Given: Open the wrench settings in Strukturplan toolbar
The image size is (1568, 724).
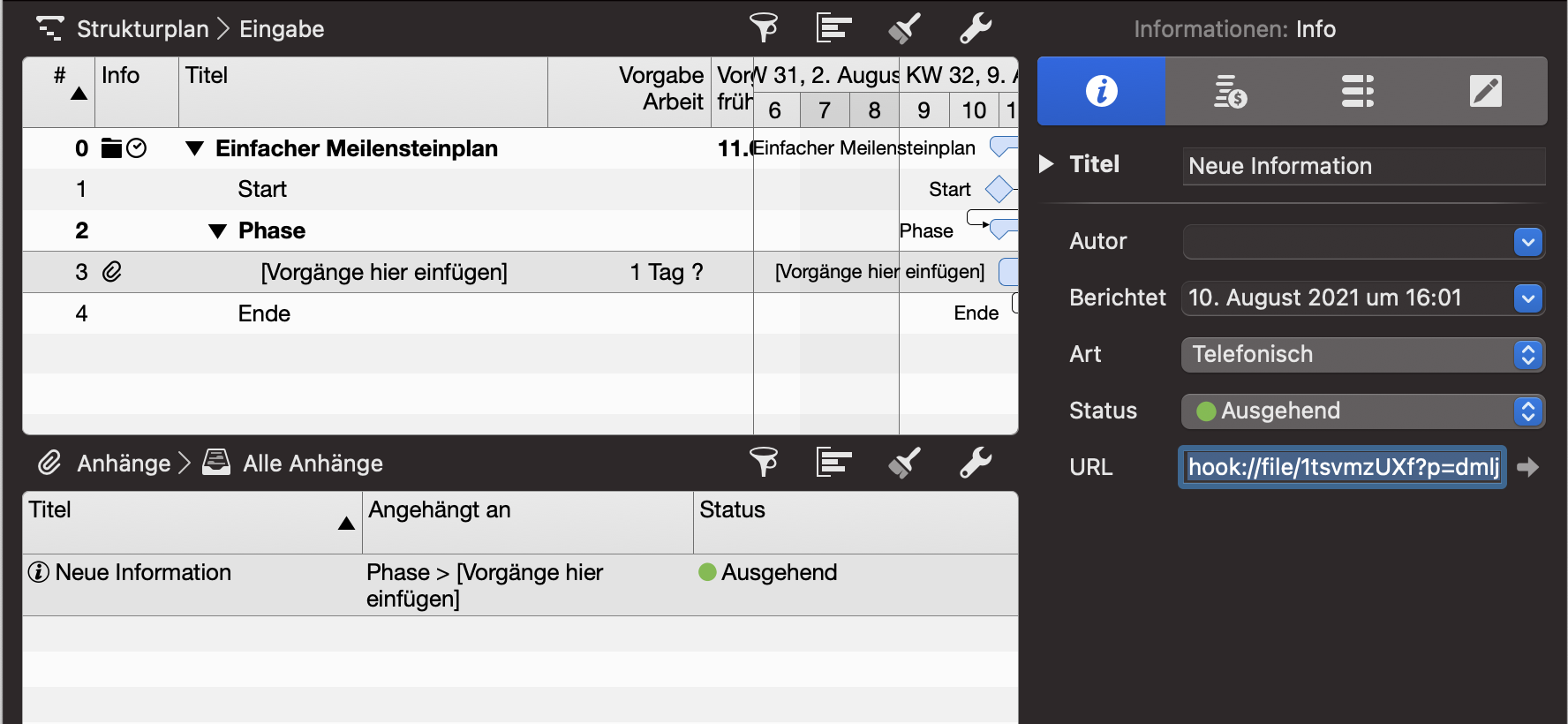Looking at the screenshot, I should 976,28.
